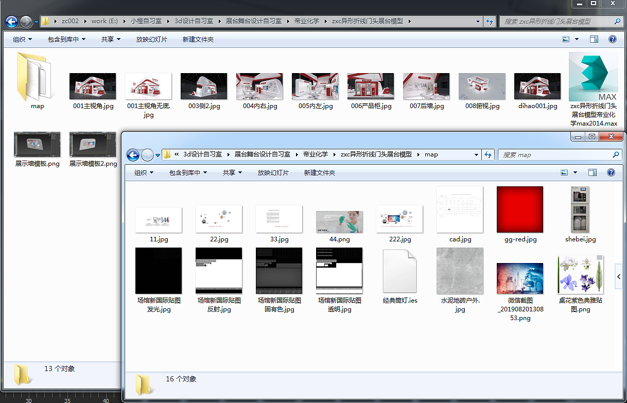Open recent pages dropdown in back window
This screenshot has height=403, width=627.
point(36,22)
